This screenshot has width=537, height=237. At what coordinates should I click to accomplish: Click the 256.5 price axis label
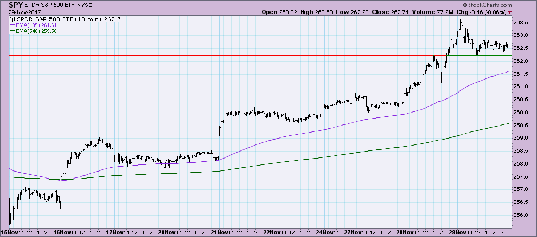[520, 202]
